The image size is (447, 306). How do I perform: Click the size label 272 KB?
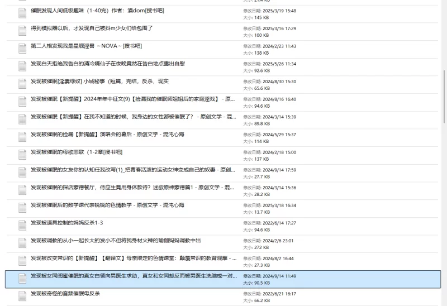(x=256, y=247)
